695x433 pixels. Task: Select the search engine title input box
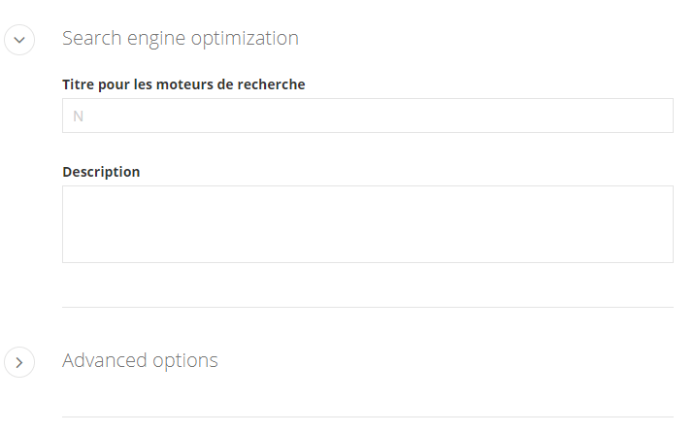[x=367, y=116]
